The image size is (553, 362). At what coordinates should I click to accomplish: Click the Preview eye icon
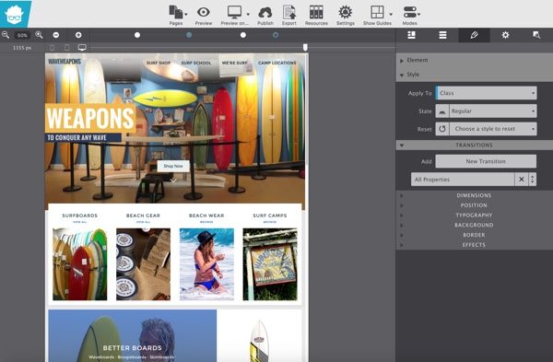pos(204,12)
